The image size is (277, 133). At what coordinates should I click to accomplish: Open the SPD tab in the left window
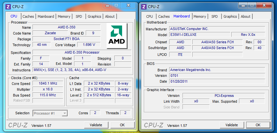pos(79,16)
